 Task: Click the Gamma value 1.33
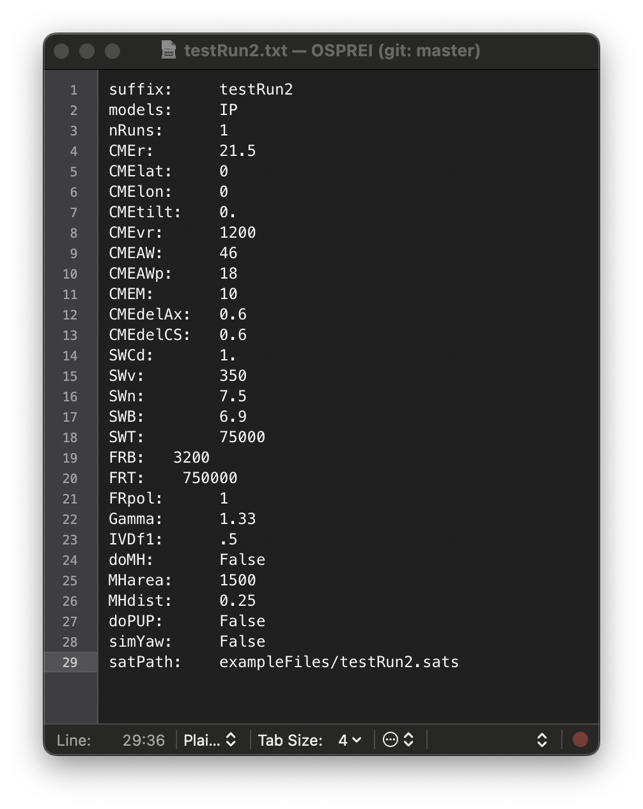tap(237, 519)
